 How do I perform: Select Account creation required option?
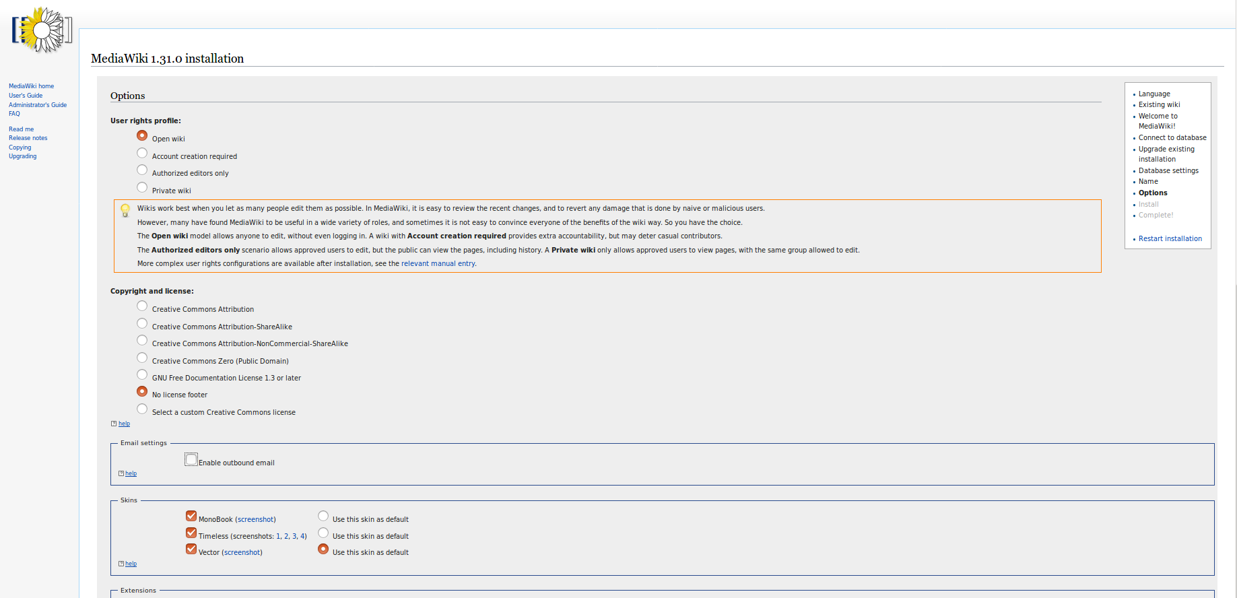pyautogui.click(x=142, y=153)
